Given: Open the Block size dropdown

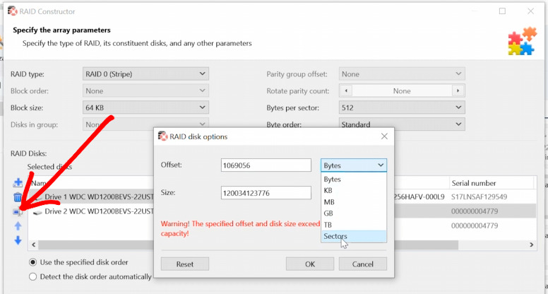Looking at the screenshot, I should pyautogui.click(x=145, y=107).
